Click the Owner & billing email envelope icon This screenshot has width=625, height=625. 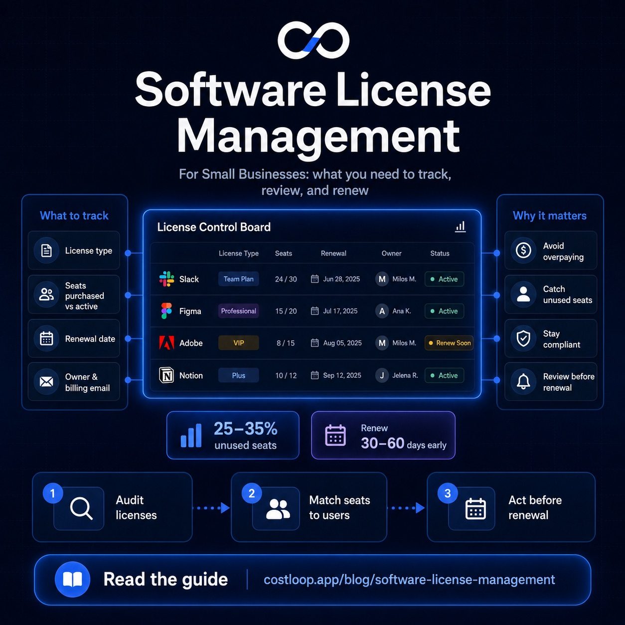(x=46, y=382)
